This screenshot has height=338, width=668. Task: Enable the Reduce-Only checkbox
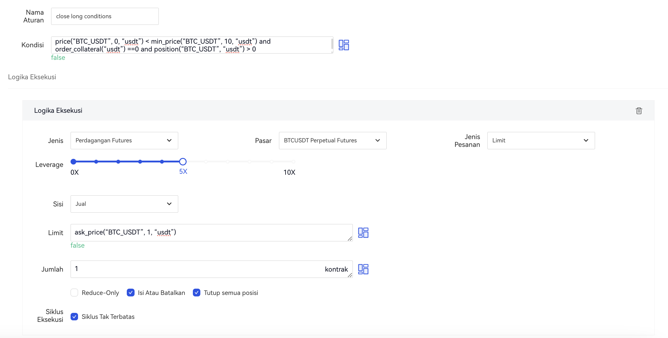coord(74,293)
